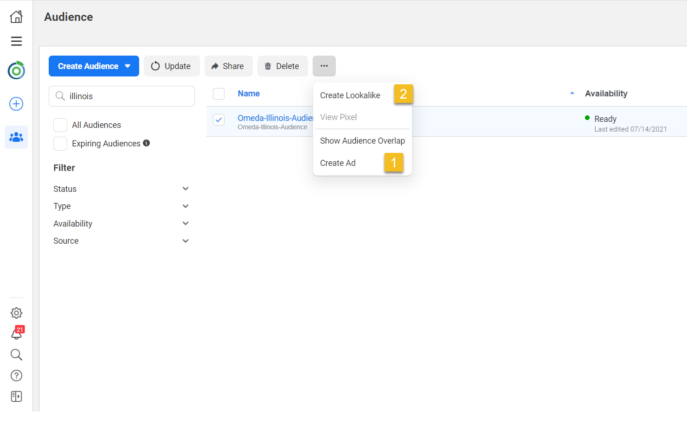Image resolution: width=687 pixels, height=436 pixels.
Task: Click the Delete button
Action: (283, 66)
